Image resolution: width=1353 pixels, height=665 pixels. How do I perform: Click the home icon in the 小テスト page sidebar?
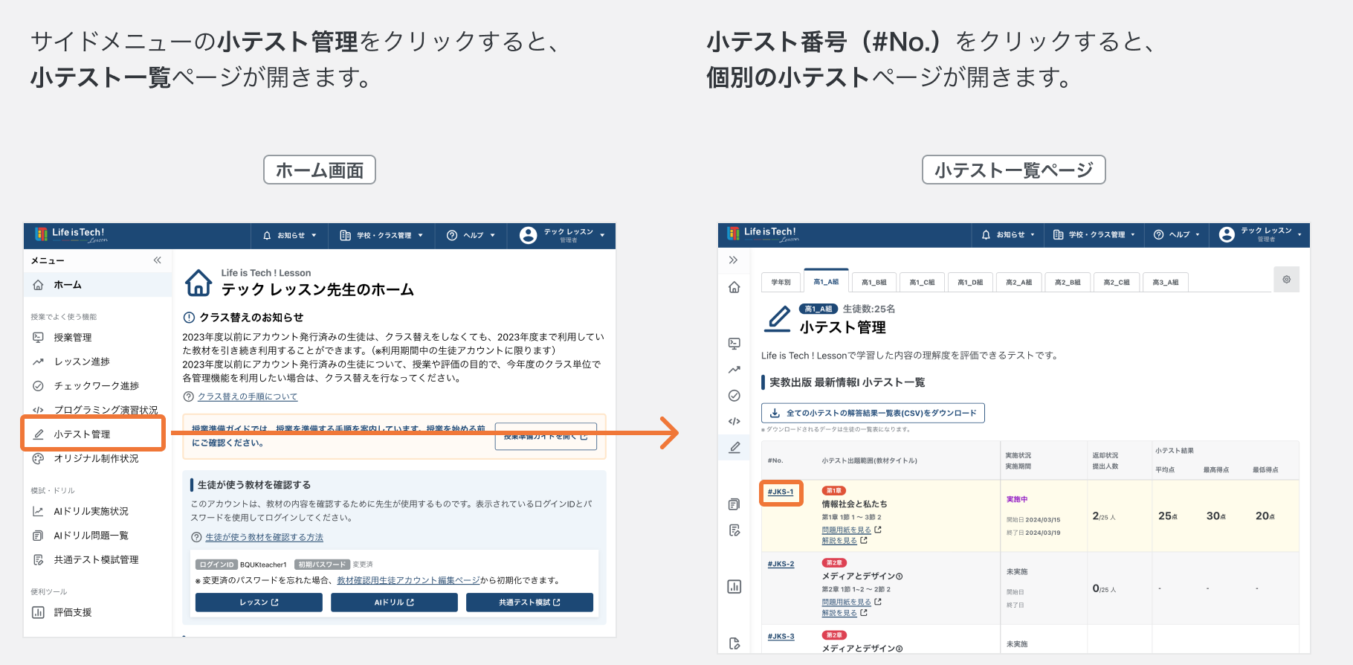734,287
